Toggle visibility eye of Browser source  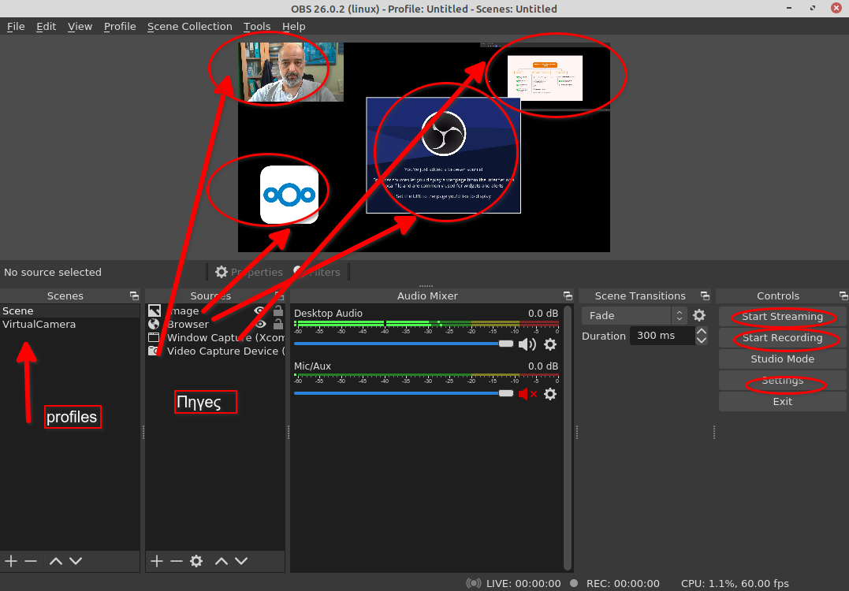pyautogui.click(x=260, y=324)
